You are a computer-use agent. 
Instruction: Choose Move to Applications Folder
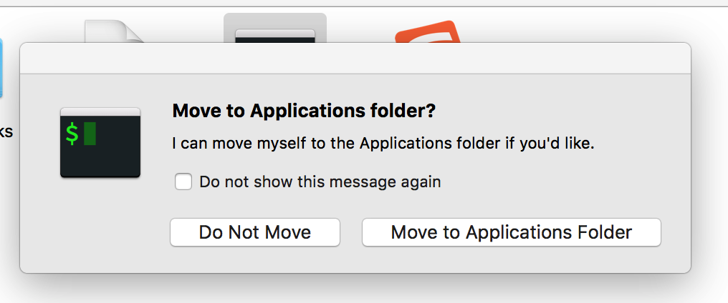(511, 232)
